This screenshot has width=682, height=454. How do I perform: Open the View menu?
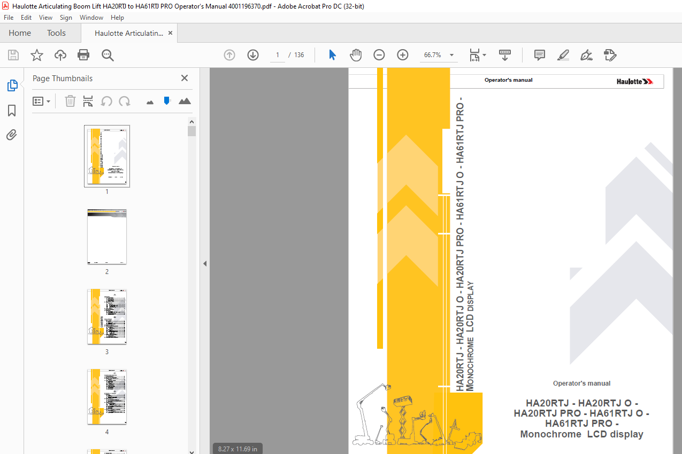[x=46, y=18]
